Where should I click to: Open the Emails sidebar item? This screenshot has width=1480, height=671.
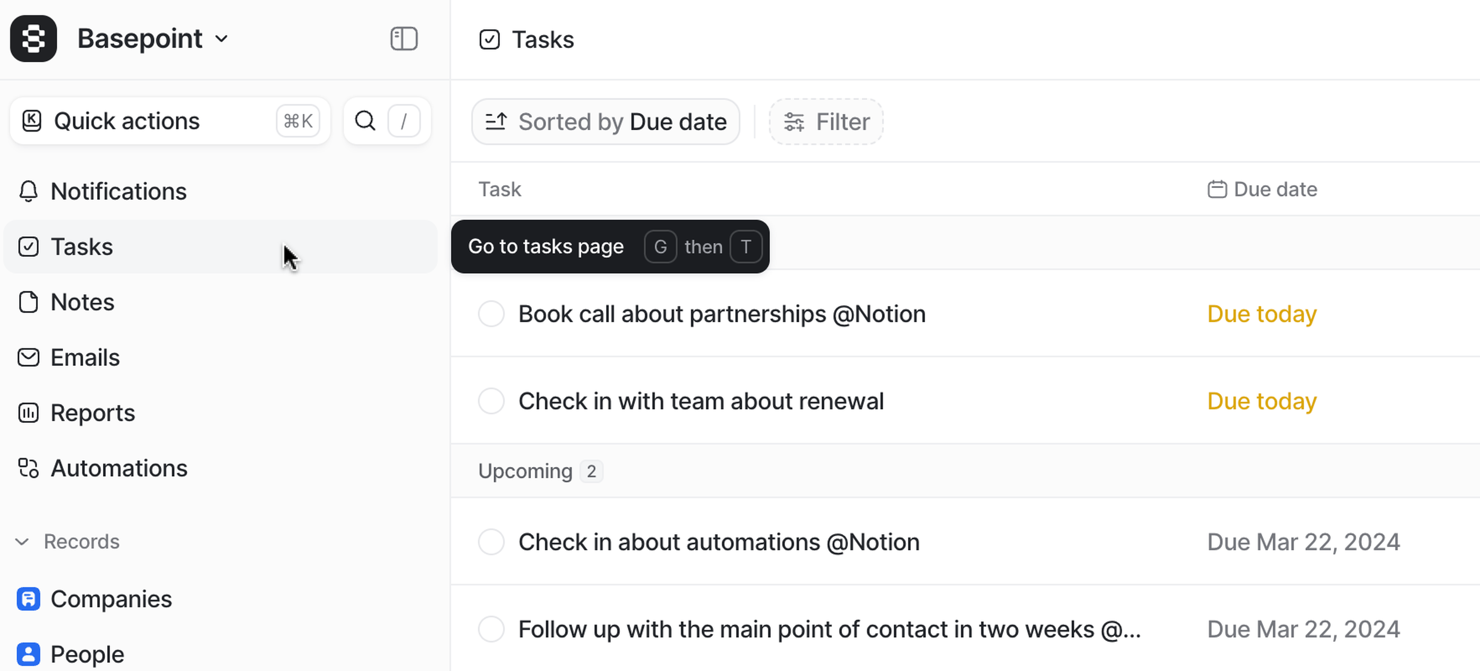pyautogui.click(x=85, y=357)
